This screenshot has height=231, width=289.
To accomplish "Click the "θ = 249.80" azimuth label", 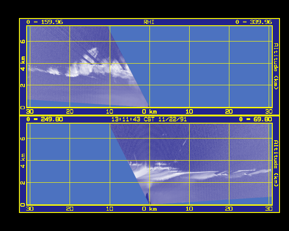I will (x=45, y=119).
